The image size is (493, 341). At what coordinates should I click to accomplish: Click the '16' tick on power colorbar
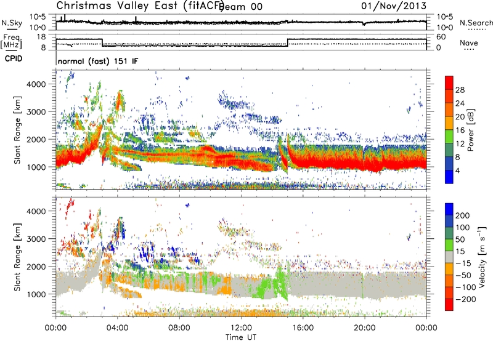(460, 130)
